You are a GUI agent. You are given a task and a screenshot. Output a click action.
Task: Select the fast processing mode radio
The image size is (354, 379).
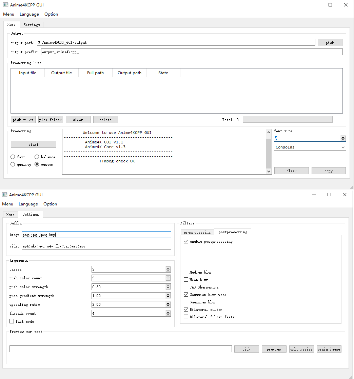click(13, 157)
